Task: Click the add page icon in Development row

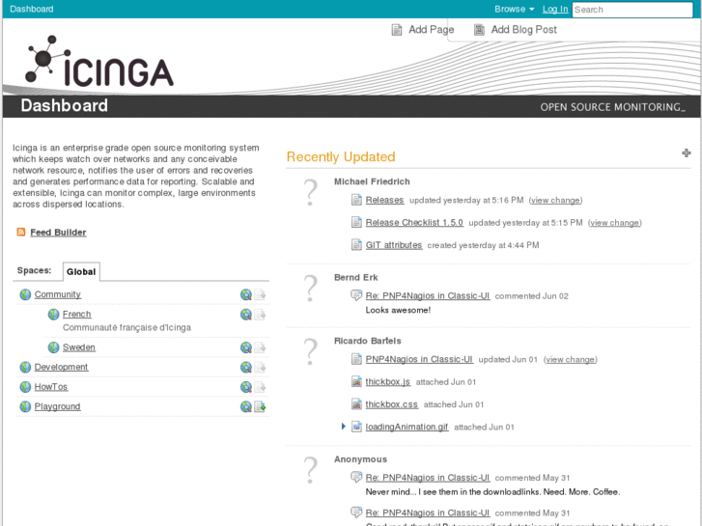Action: click(260, 368)
